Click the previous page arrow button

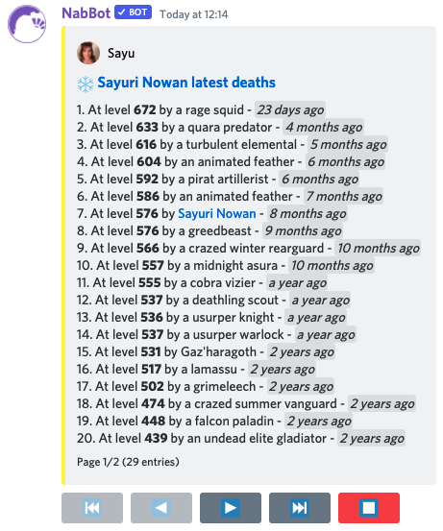pos(161,508)
